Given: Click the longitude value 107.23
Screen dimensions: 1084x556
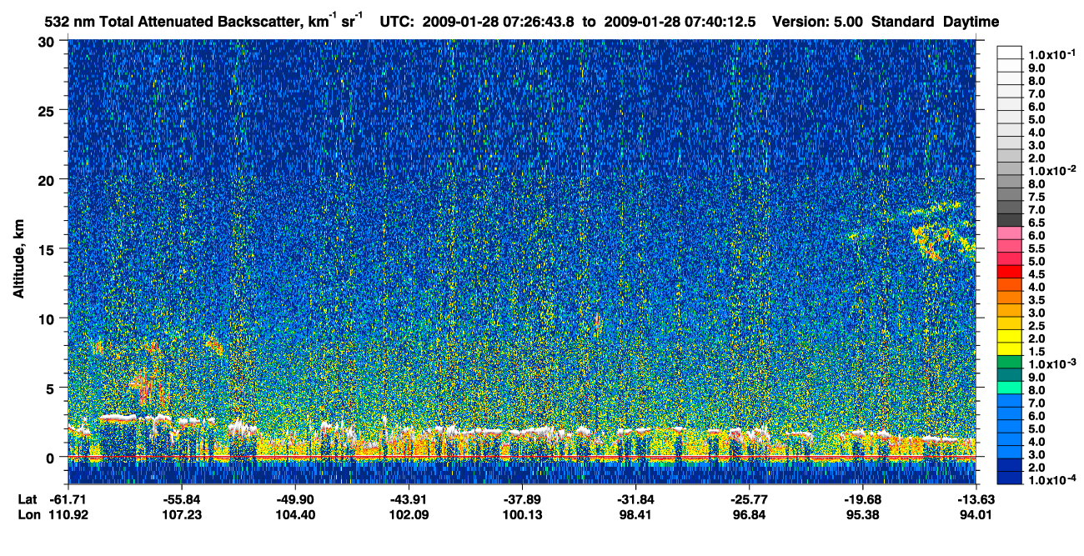Looking at the screenshot, I should pyautogui.click(x=182, y=514).
